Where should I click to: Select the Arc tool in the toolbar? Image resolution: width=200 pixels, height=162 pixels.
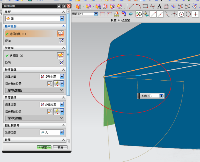pos(138,6)
